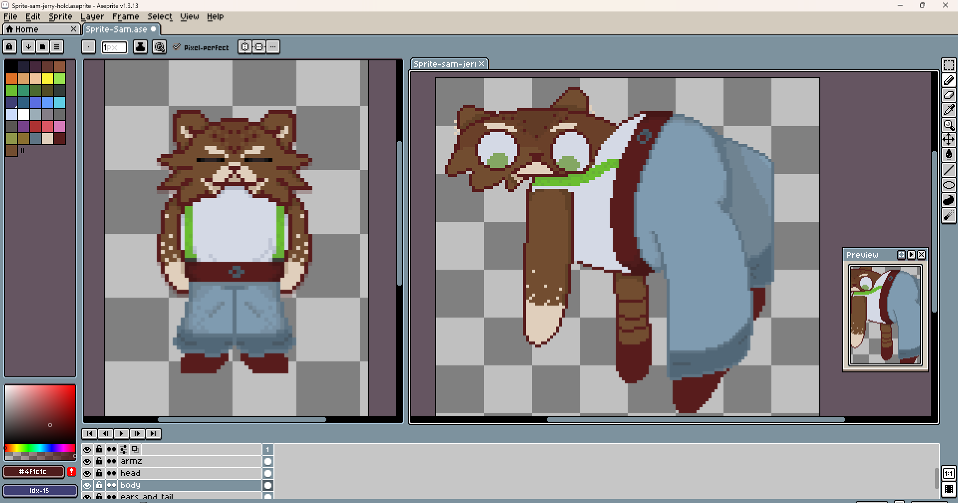The width and height of the screenshot is (958, 503).
Task: Pick the yellow palette swatch
Action: click(x=47, y=79)
